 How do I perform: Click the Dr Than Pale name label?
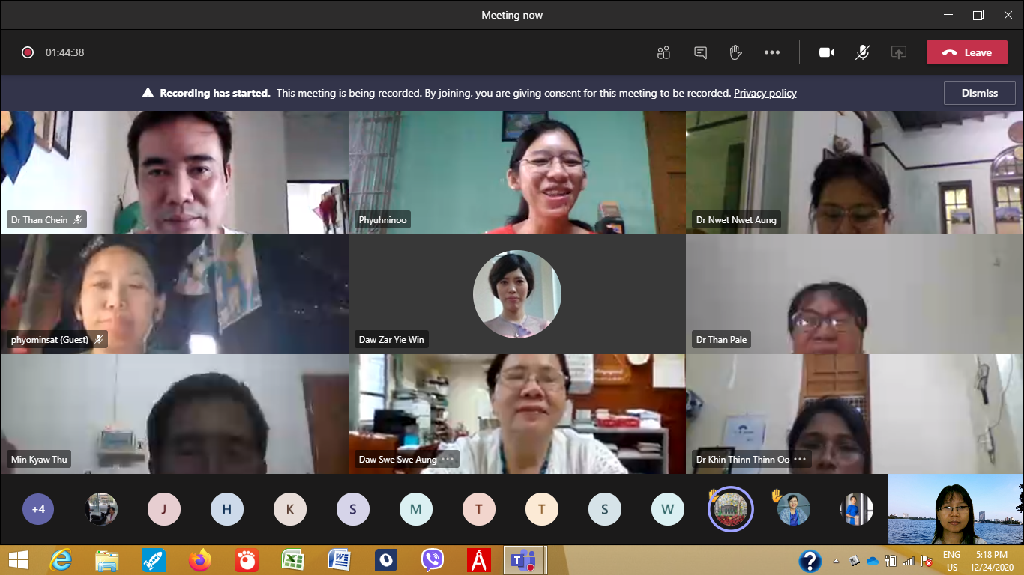click(721, 339)
